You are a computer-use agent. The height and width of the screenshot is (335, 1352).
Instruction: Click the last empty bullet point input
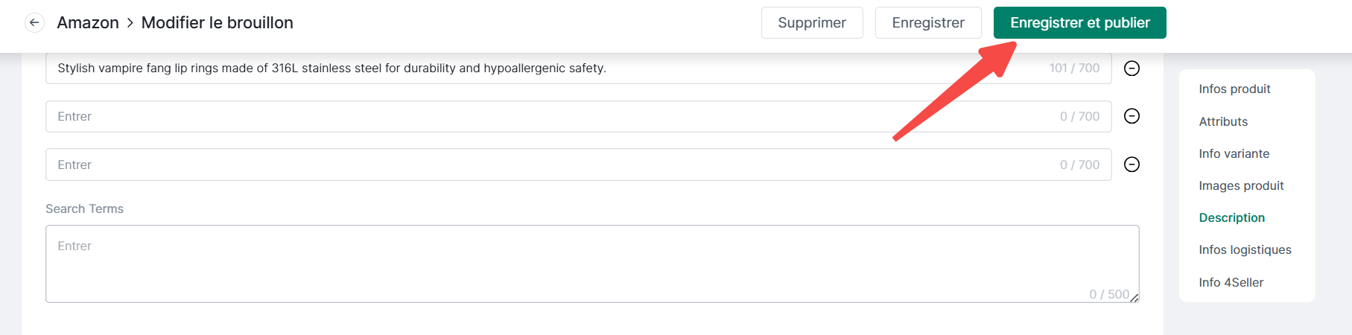point(521,165)
